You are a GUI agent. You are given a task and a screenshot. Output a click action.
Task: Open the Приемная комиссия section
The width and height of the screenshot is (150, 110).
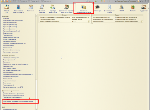coord(42,9)
